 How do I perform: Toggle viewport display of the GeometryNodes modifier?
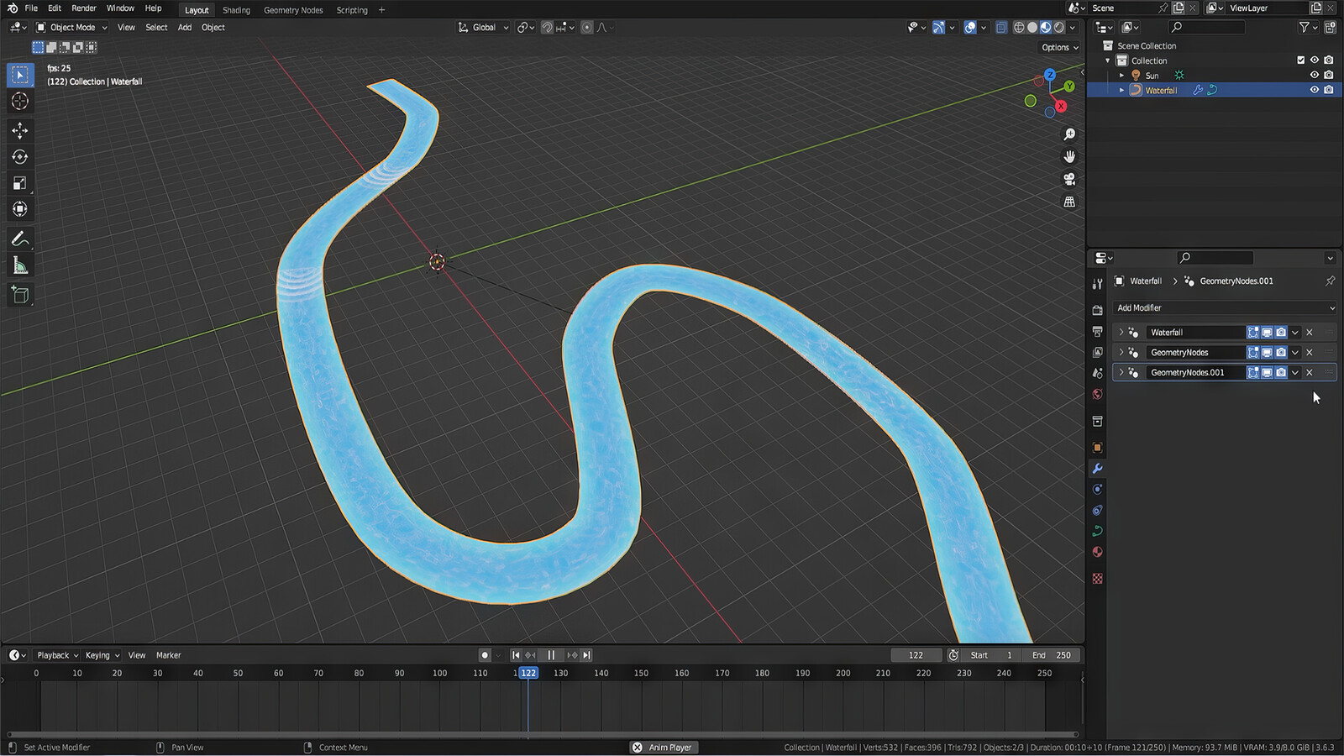pyautogui.click(x=1266, y=352)
